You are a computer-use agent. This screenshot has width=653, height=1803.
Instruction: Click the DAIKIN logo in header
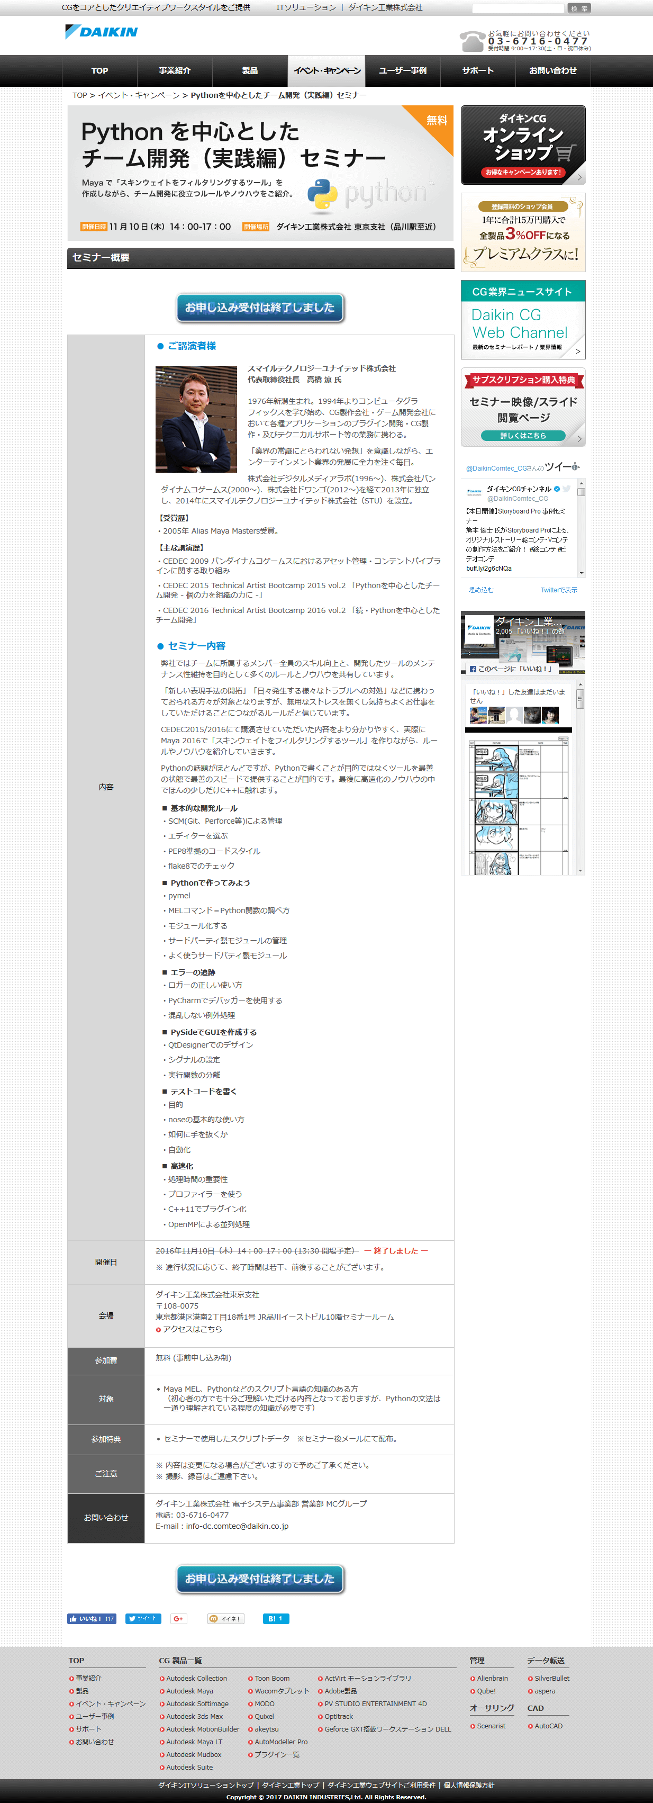102,31
